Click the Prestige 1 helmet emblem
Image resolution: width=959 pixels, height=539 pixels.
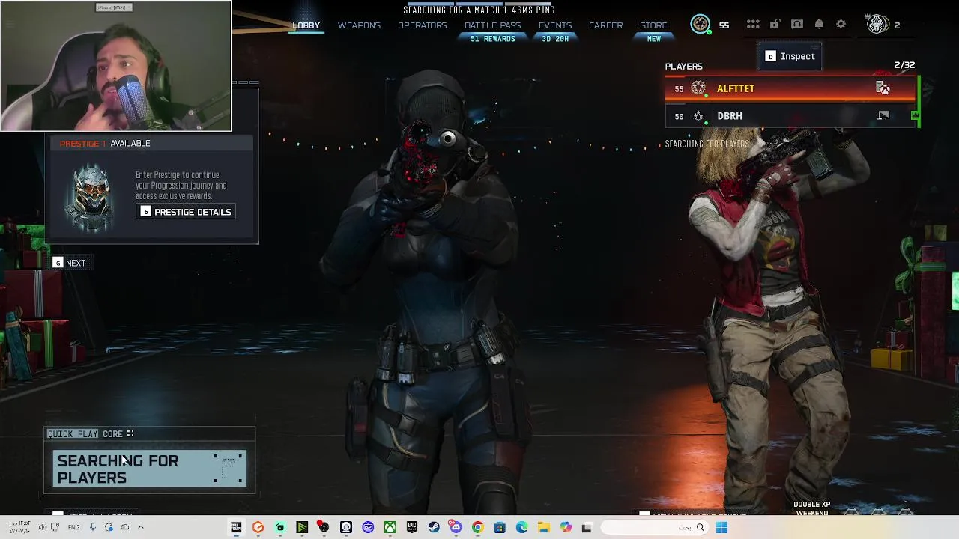pos(91,196)
